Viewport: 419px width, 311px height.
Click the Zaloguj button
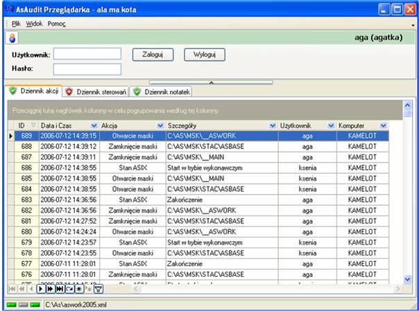[x=153, y=55]
